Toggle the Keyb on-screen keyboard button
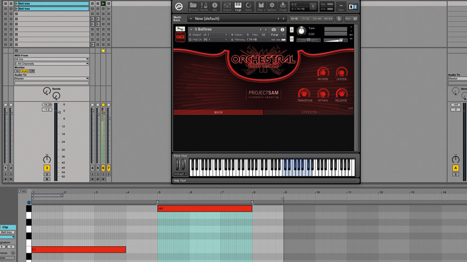The height and width of the screenshot is (262, 467). (238, 7)
